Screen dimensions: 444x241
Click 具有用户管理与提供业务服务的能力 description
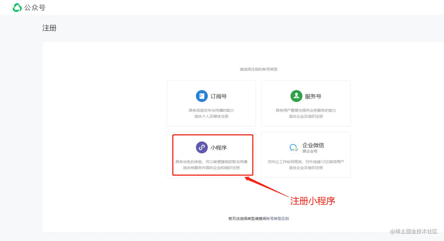point(306,111)
